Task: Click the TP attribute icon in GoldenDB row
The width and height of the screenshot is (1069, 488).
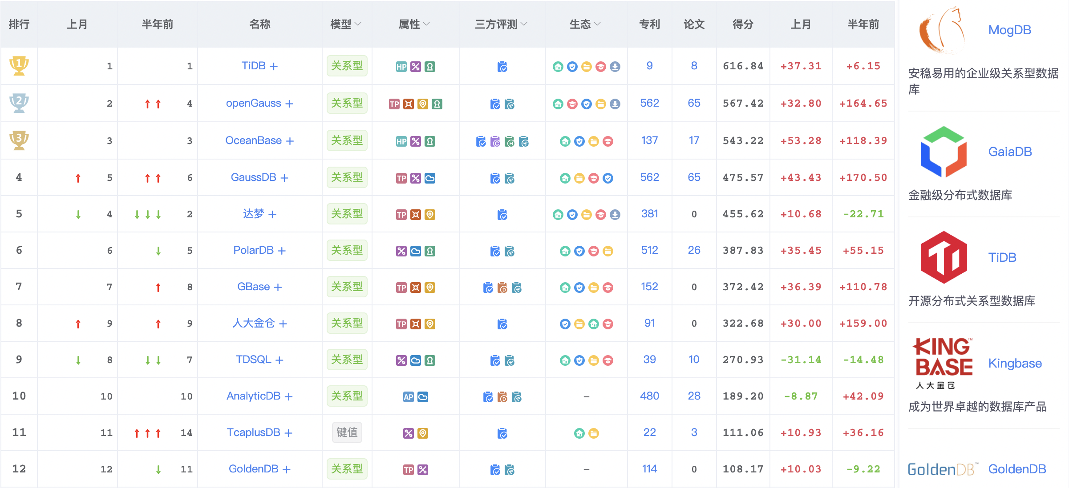Action: (408, 470)
